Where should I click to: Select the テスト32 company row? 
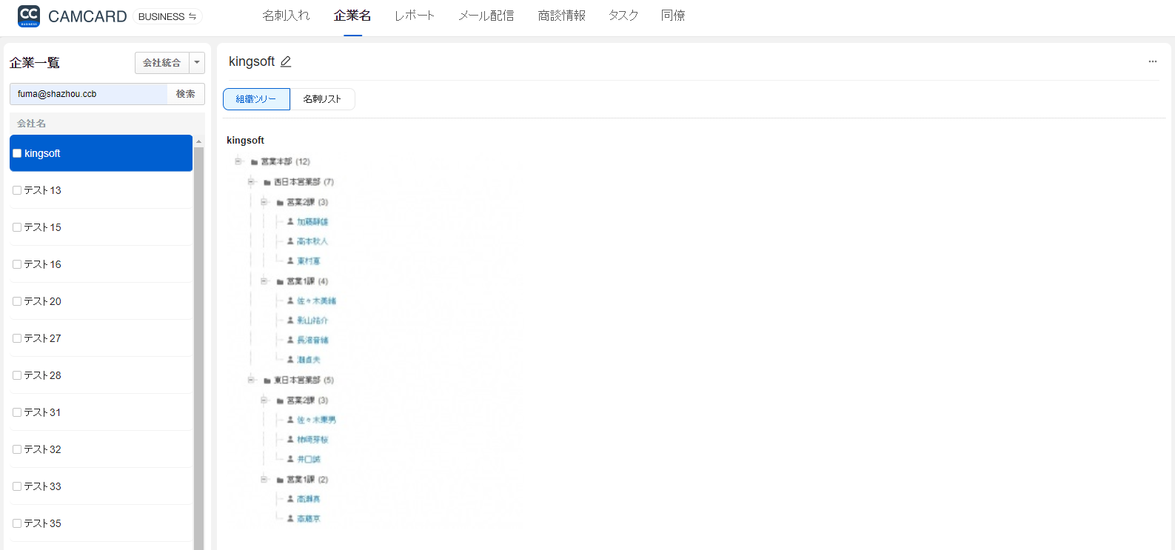[x=101, y=449]
